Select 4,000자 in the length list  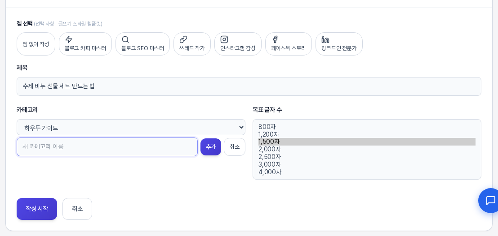[367, 172]
